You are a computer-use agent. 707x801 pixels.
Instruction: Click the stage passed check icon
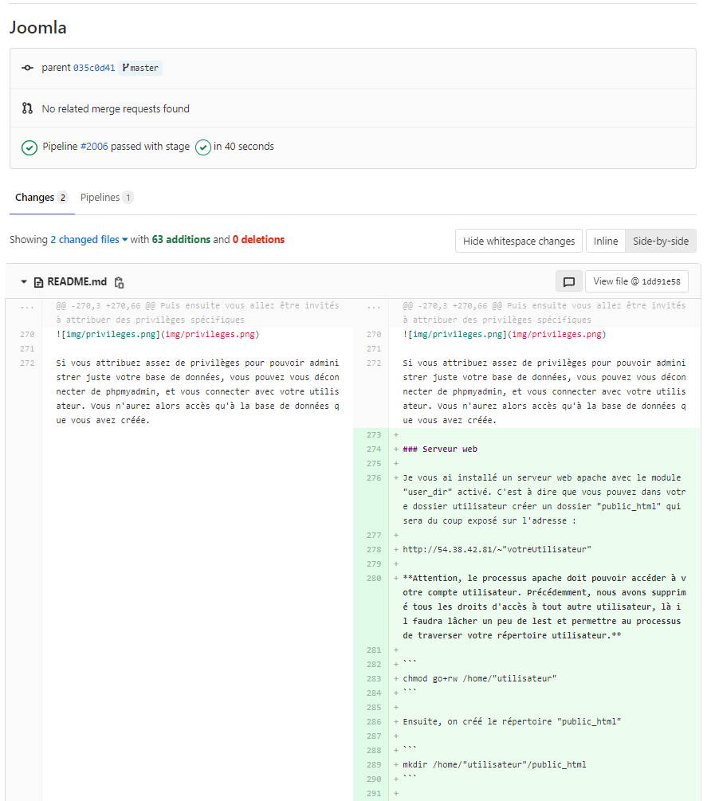point(202,147)
